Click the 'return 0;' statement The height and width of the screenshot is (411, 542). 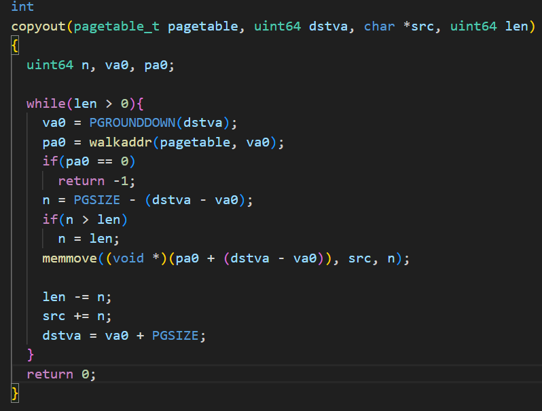point(61,374)
